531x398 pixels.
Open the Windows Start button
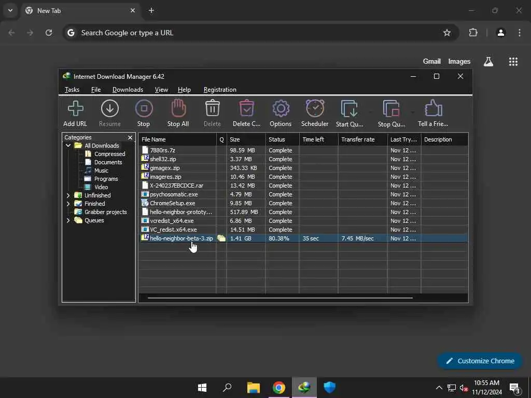[202, 388]
